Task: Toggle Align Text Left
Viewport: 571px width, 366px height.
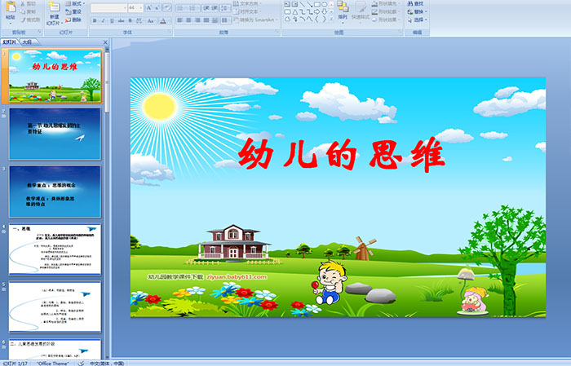Action: click(180, 20)
